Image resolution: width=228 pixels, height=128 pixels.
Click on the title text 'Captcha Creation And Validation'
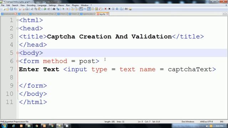(109, 36)
